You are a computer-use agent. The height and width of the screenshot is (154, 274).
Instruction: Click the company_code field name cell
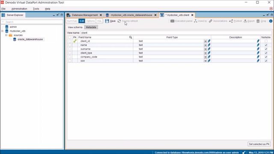[x=105, y=57]
